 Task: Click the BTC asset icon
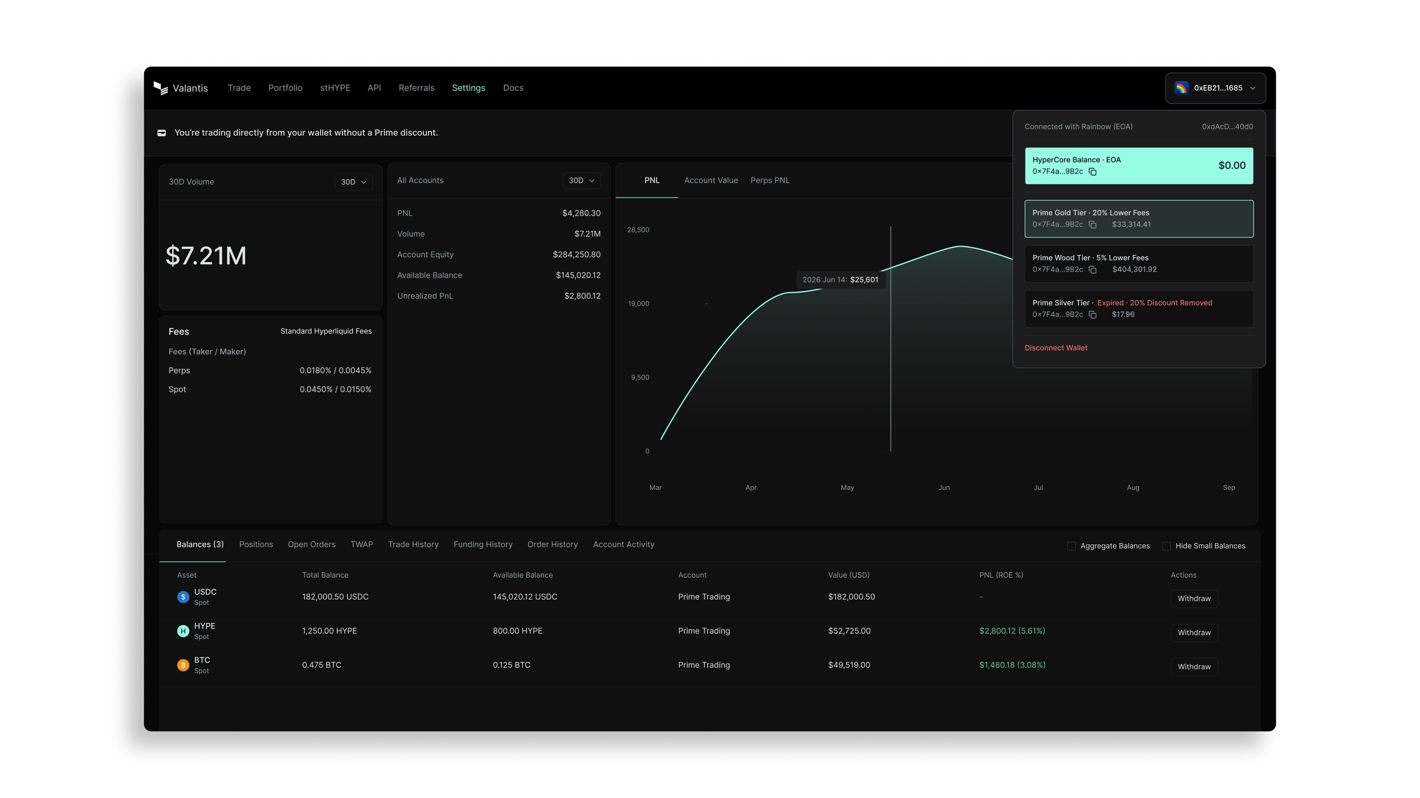[183, 665]
